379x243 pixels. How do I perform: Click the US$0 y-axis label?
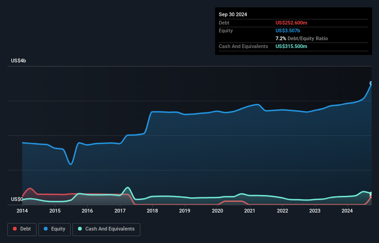point(17,199)
